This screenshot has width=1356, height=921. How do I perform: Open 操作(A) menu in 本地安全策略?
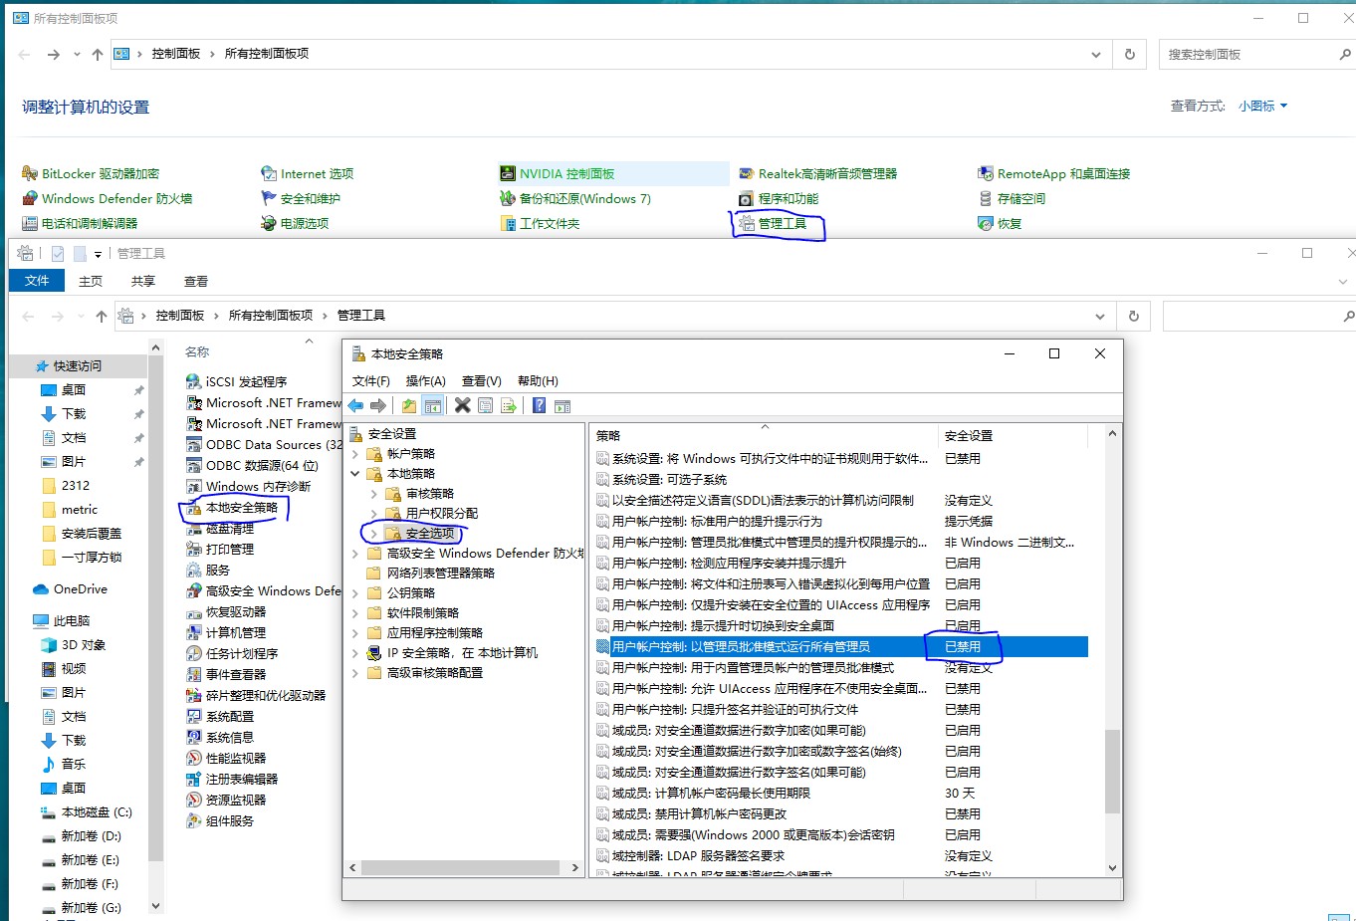coord(426,381)
